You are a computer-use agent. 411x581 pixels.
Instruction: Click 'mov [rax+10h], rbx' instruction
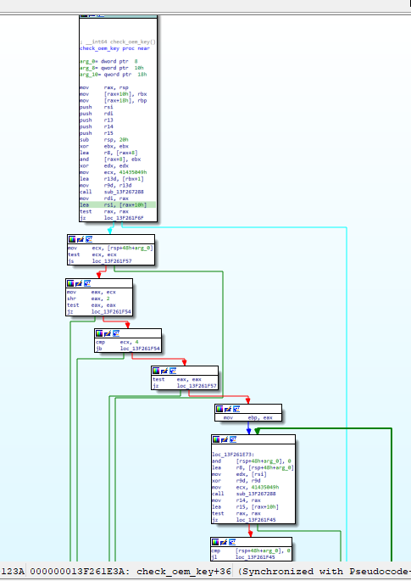coord(114,94)
